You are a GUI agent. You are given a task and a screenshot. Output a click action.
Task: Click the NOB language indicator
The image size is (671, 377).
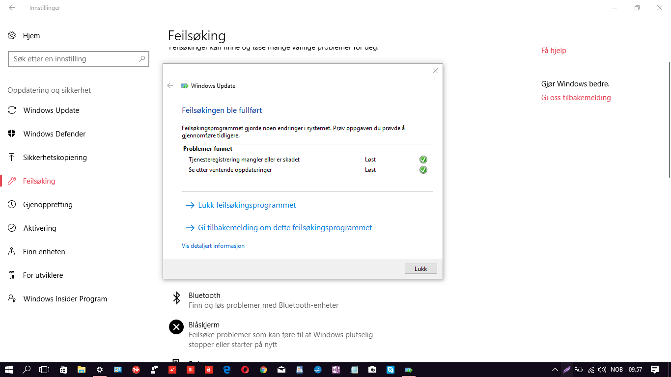[616, 370]
